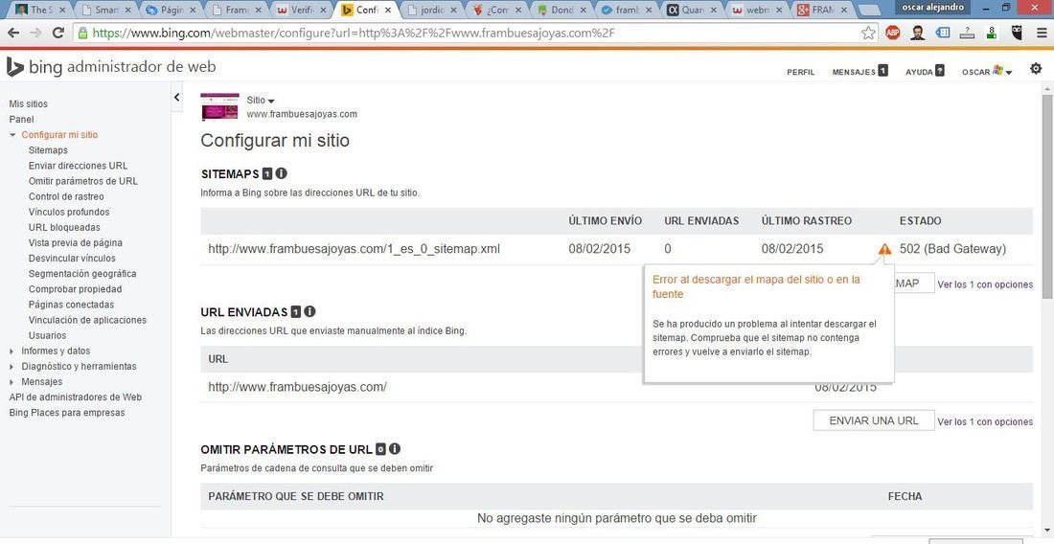This screenshot has width=1054, height=544.
Task: Select Vínculos profundos in sidebar
Action: [x=69, y=213]
